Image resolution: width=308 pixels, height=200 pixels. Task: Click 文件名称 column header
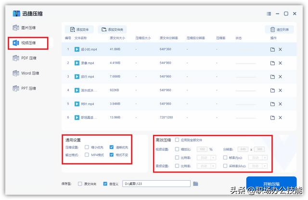(80, 38)
